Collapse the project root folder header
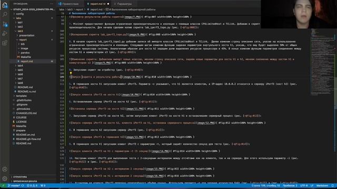 coord(34,9)
